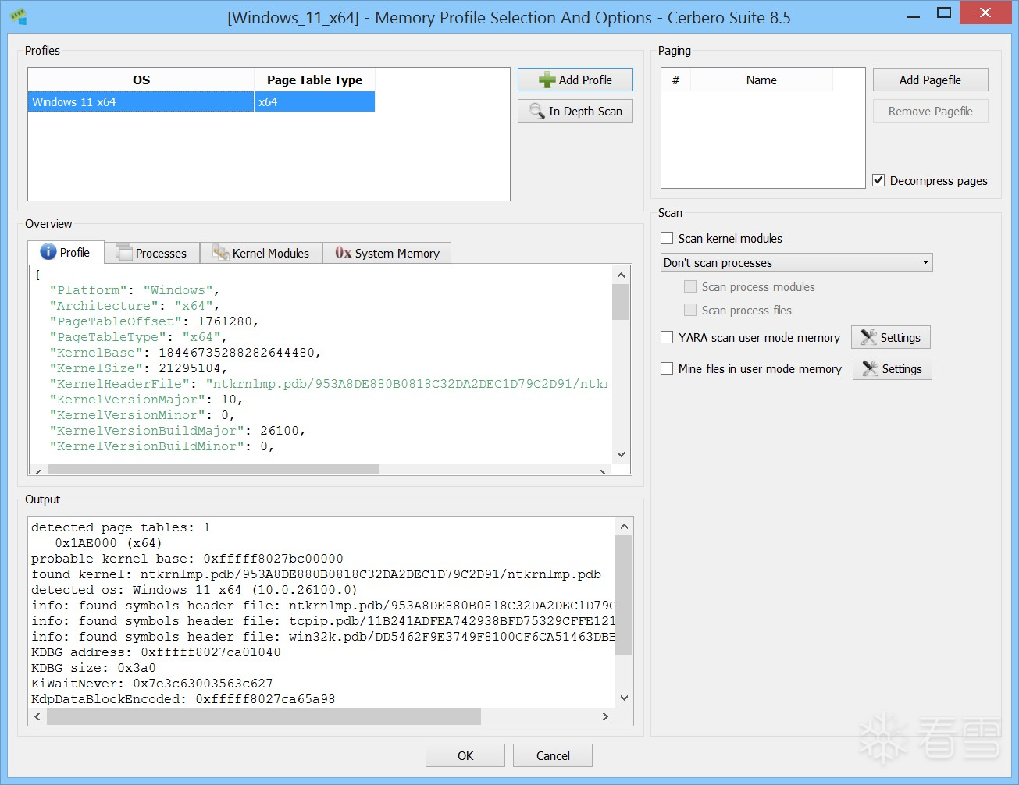Click the blue info icon on Profile tab
1019x785 pixels.
coord(48,251)
